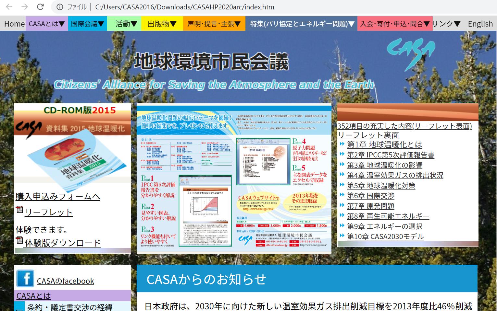Open the リーフレット裏面 link
This screenshot has height=311, width=497.
pyautogui.click(x=368, y=135)
